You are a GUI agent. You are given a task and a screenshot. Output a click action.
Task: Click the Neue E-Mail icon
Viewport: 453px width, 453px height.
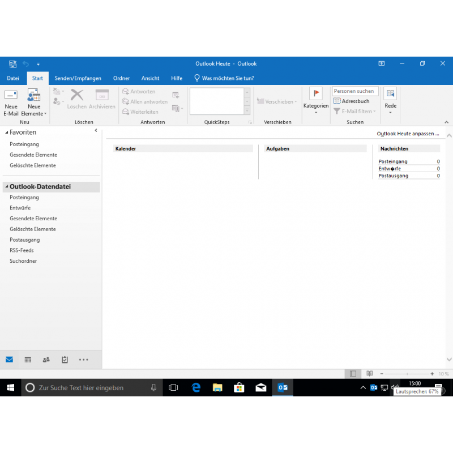(x=11, y=95)
